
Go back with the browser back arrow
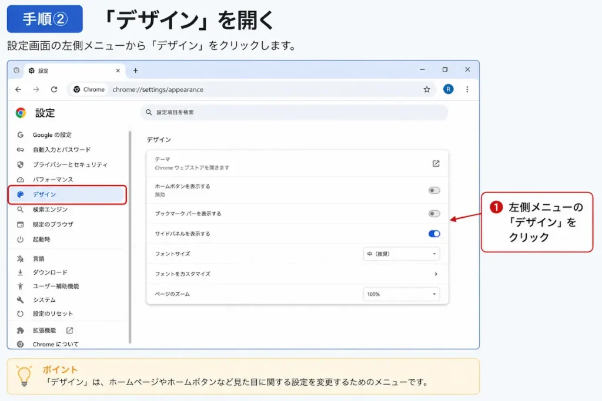18,89
